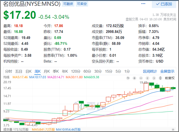The width and height of the screenshot is (179, 132).
Task: Move chart left with left chevron icon
Action: point(148,78)
